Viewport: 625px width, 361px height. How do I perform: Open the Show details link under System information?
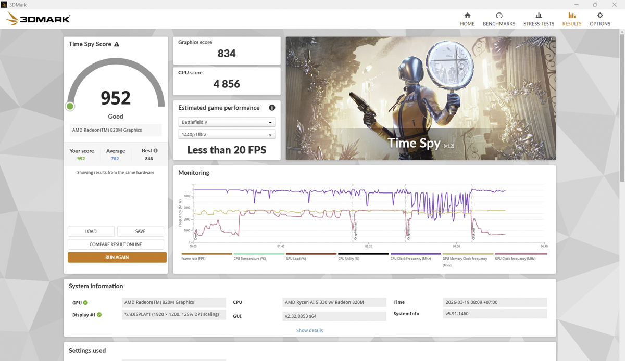309,330
